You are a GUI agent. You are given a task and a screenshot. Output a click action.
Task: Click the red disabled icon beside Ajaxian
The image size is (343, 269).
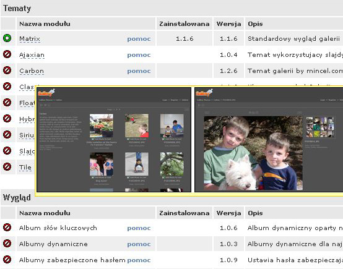[7, 54]
